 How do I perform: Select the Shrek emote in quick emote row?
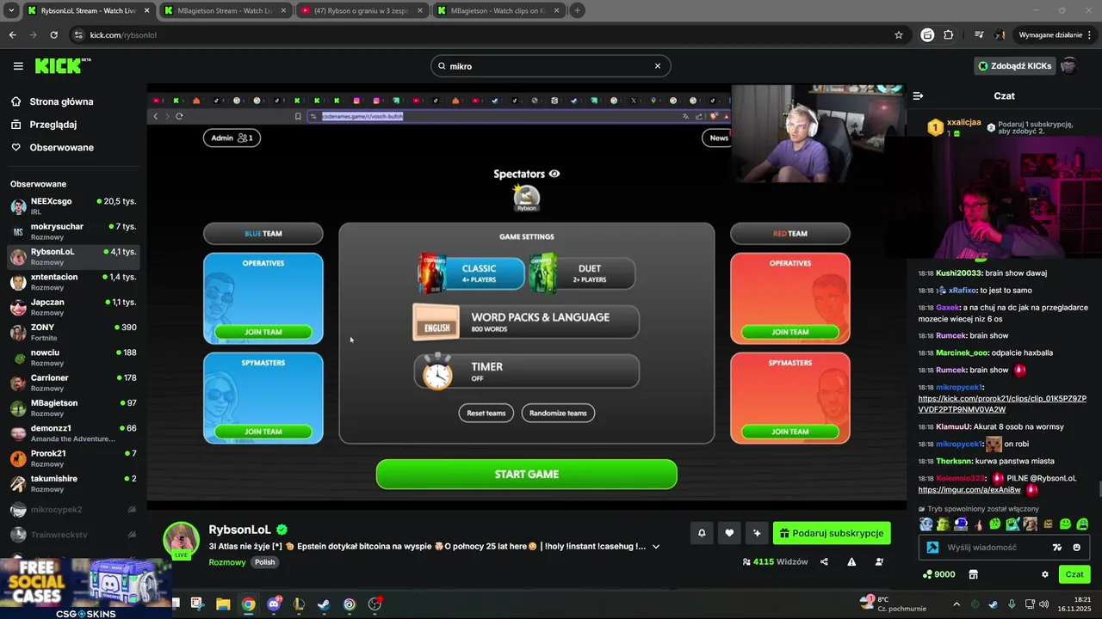click(943, 524)
